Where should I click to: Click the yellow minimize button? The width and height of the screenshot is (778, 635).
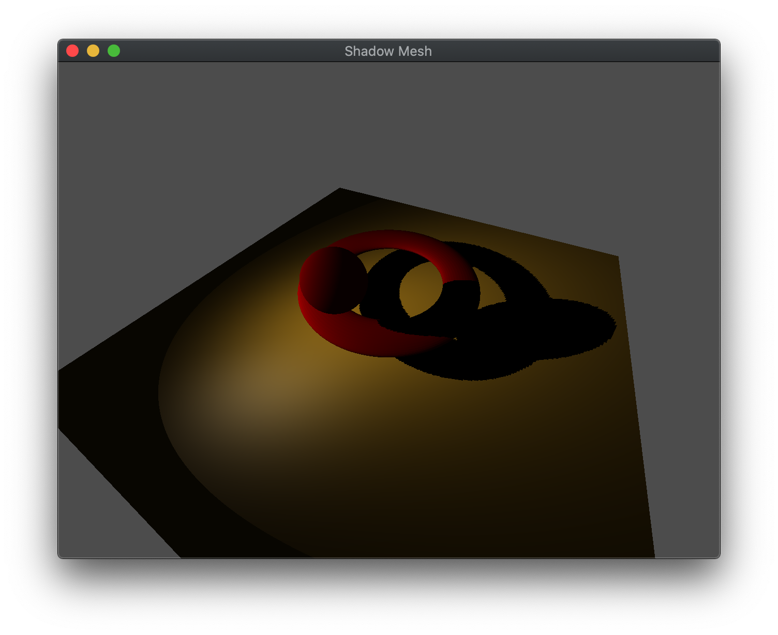click(94, 51)
